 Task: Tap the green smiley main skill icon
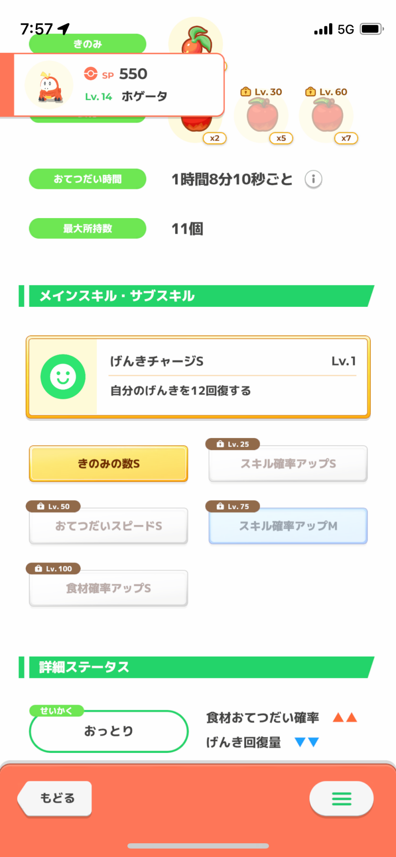pos(63,377)
